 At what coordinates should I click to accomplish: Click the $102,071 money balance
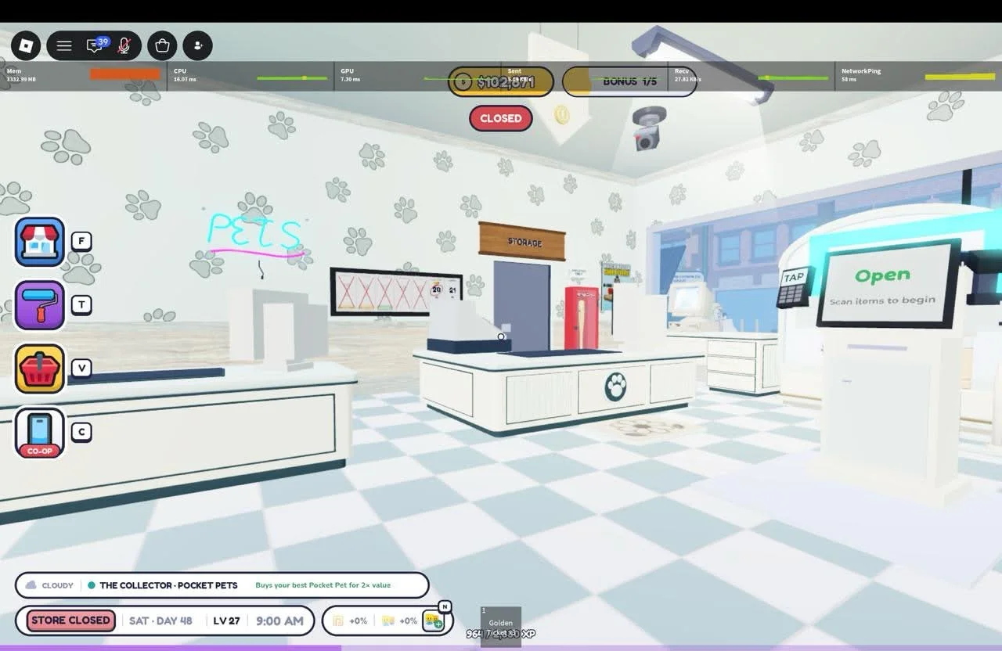point(501,81)
